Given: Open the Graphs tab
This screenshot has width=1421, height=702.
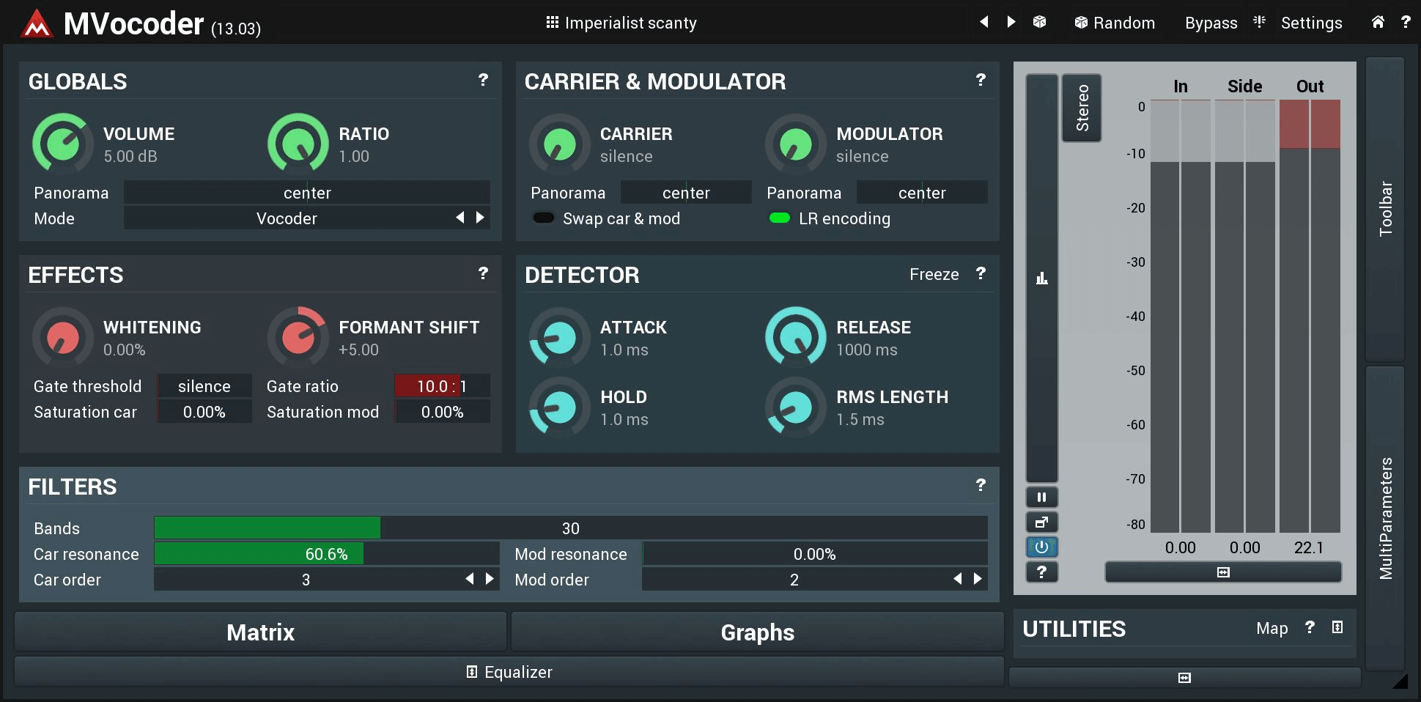Looking at the screenshot, I should pyautogui.click(x=758, y=632).
